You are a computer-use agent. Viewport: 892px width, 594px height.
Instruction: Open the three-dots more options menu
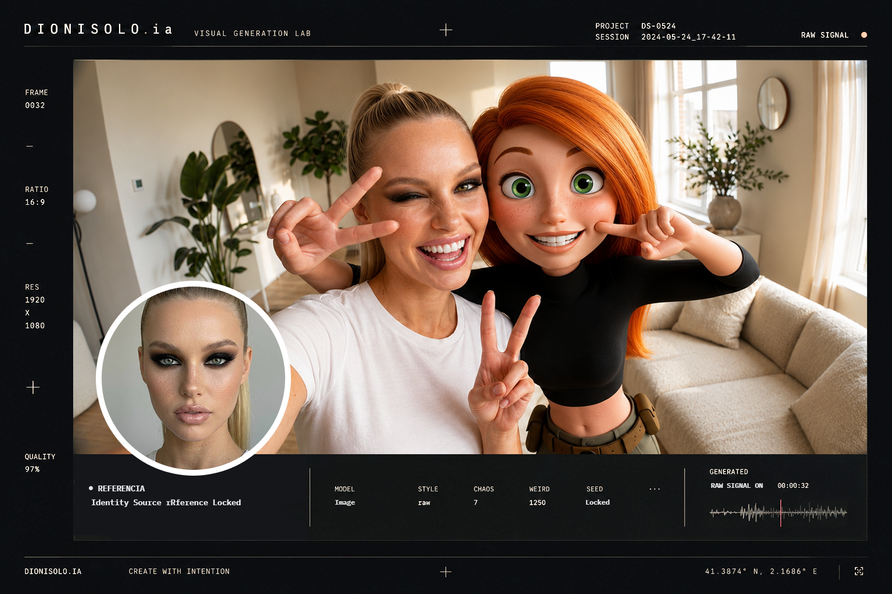[x=654, y=489]
